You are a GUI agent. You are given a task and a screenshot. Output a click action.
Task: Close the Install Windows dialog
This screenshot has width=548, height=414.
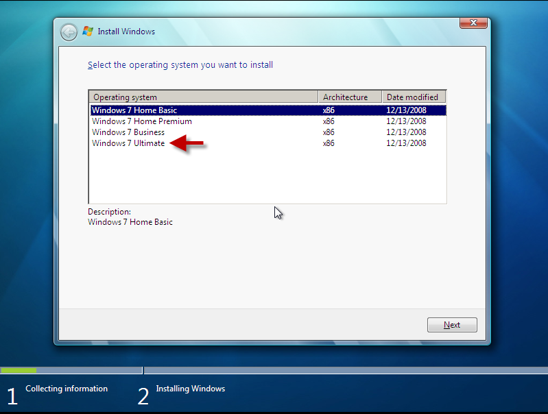[473, 23]
